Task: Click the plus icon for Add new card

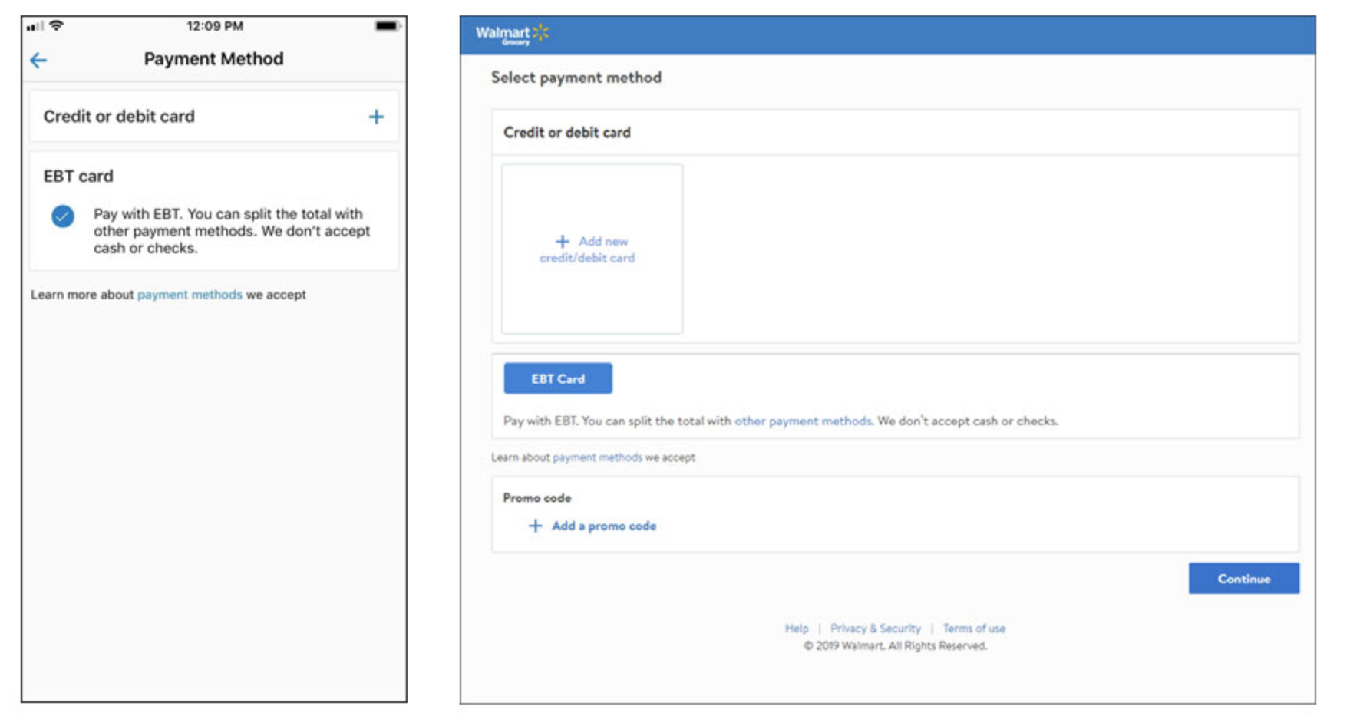Action: tap(562, 241)
